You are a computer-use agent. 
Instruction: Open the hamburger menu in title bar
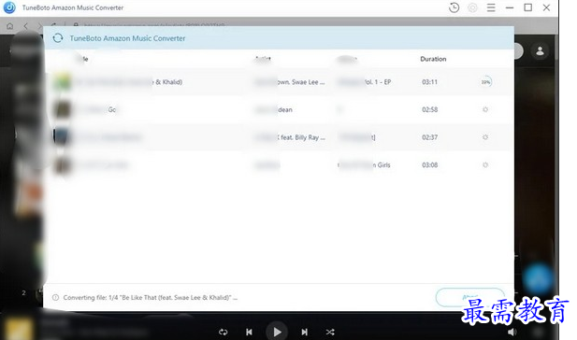tap(491, 7)
